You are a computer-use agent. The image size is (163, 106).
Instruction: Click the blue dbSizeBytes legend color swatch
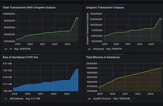pyautogui.click(x=6, y=99)
